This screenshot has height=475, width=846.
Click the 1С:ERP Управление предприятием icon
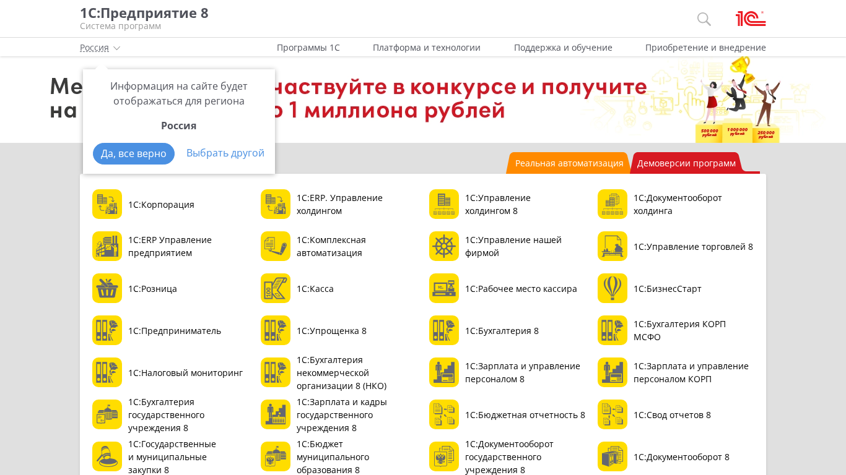(x=107, y=246)
